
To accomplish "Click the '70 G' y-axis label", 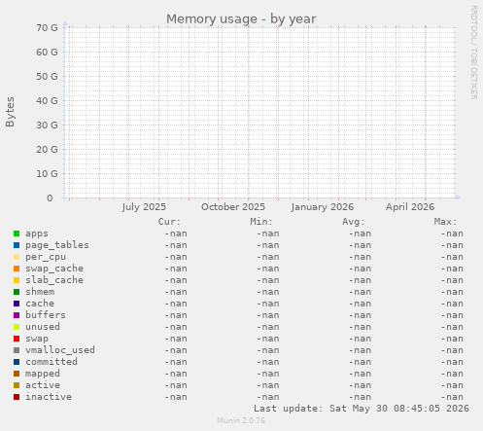I will tap(47, 28).
